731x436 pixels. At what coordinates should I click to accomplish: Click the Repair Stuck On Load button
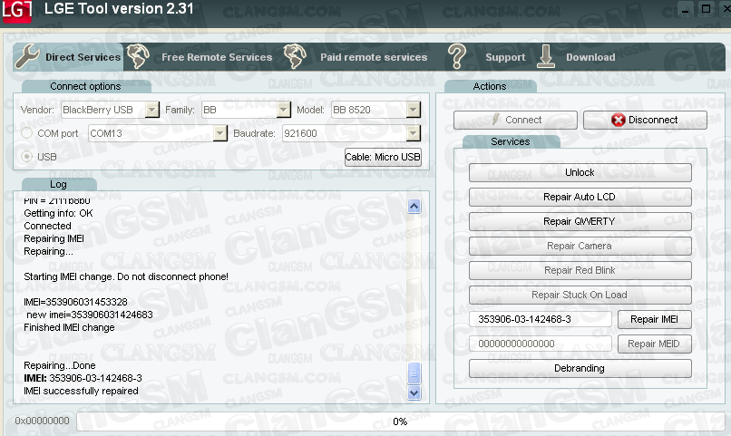[x=580, y=295]
